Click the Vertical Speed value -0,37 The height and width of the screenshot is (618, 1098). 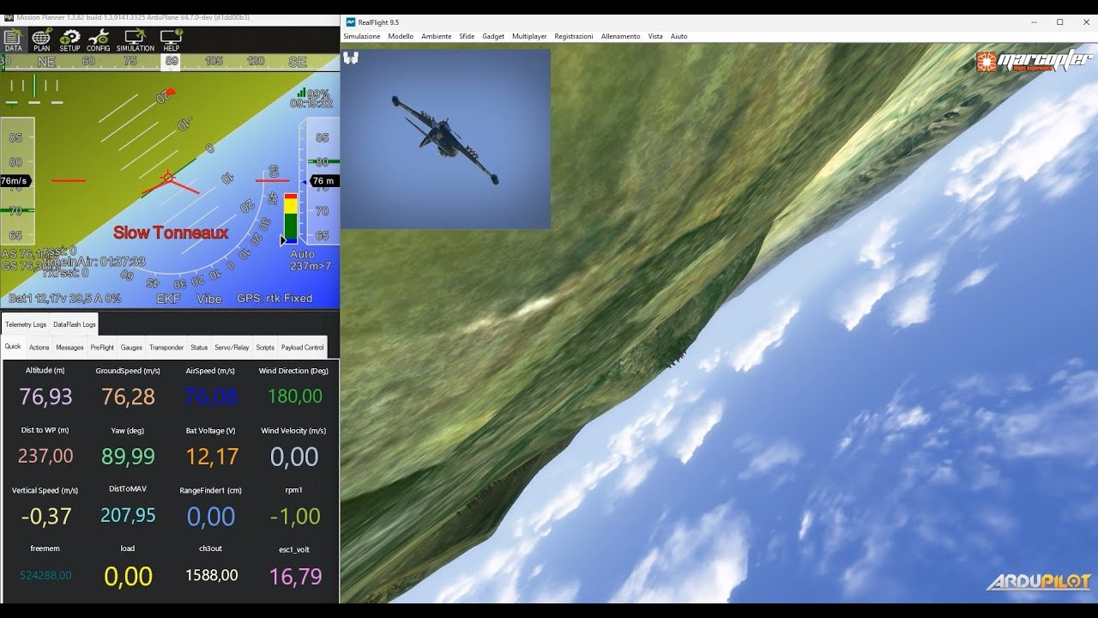[x=45, y=516]
